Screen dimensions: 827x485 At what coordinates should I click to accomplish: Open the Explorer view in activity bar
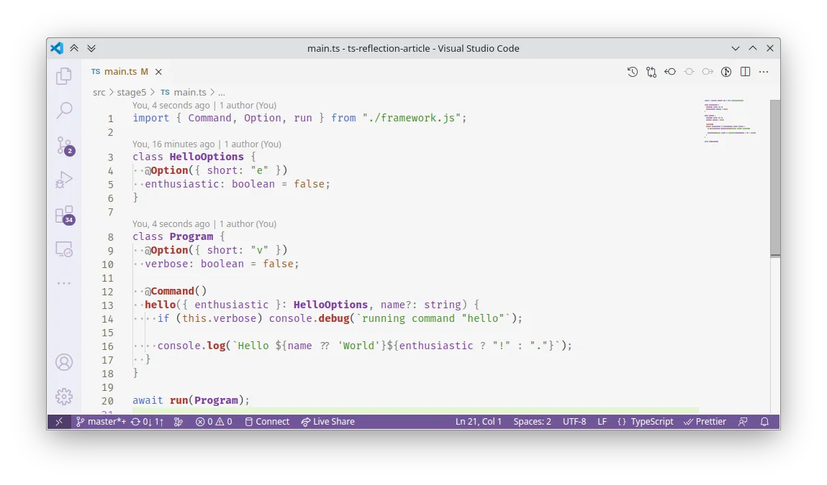(x=64, y=76)
